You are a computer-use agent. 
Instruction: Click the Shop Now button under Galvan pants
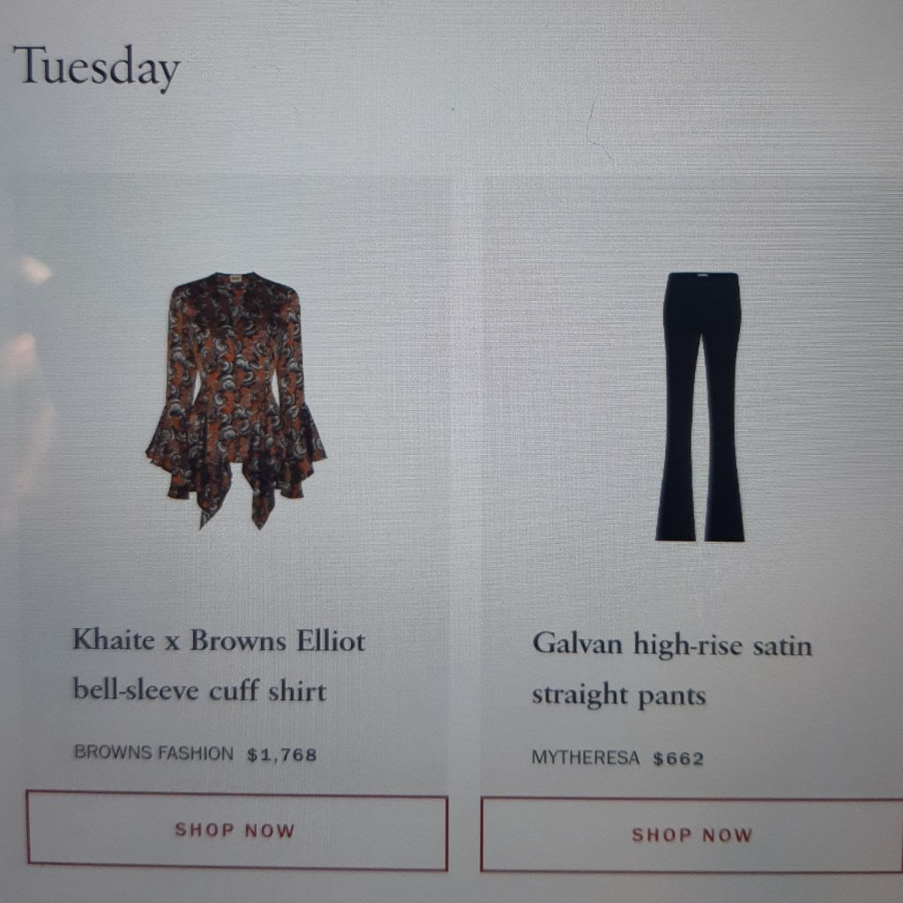(691, 834)
